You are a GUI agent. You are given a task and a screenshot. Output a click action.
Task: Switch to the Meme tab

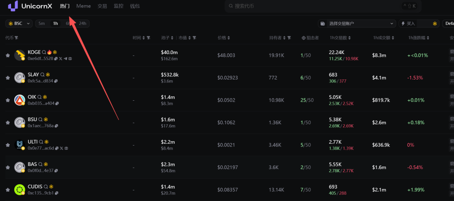coord(83,6)
